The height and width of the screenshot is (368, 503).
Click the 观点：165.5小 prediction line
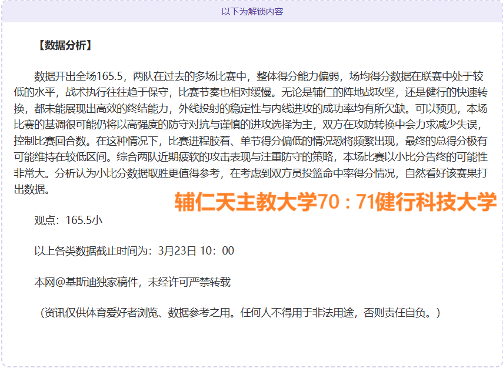point(68,220)
